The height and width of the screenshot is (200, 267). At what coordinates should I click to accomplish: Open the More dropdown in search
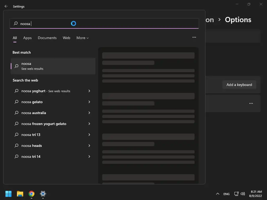click(x=83, y=38)
